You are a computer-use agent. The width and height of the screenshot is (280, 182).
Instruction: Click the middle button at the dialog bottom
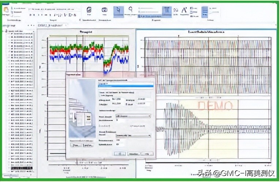click(x=133, y=154)
